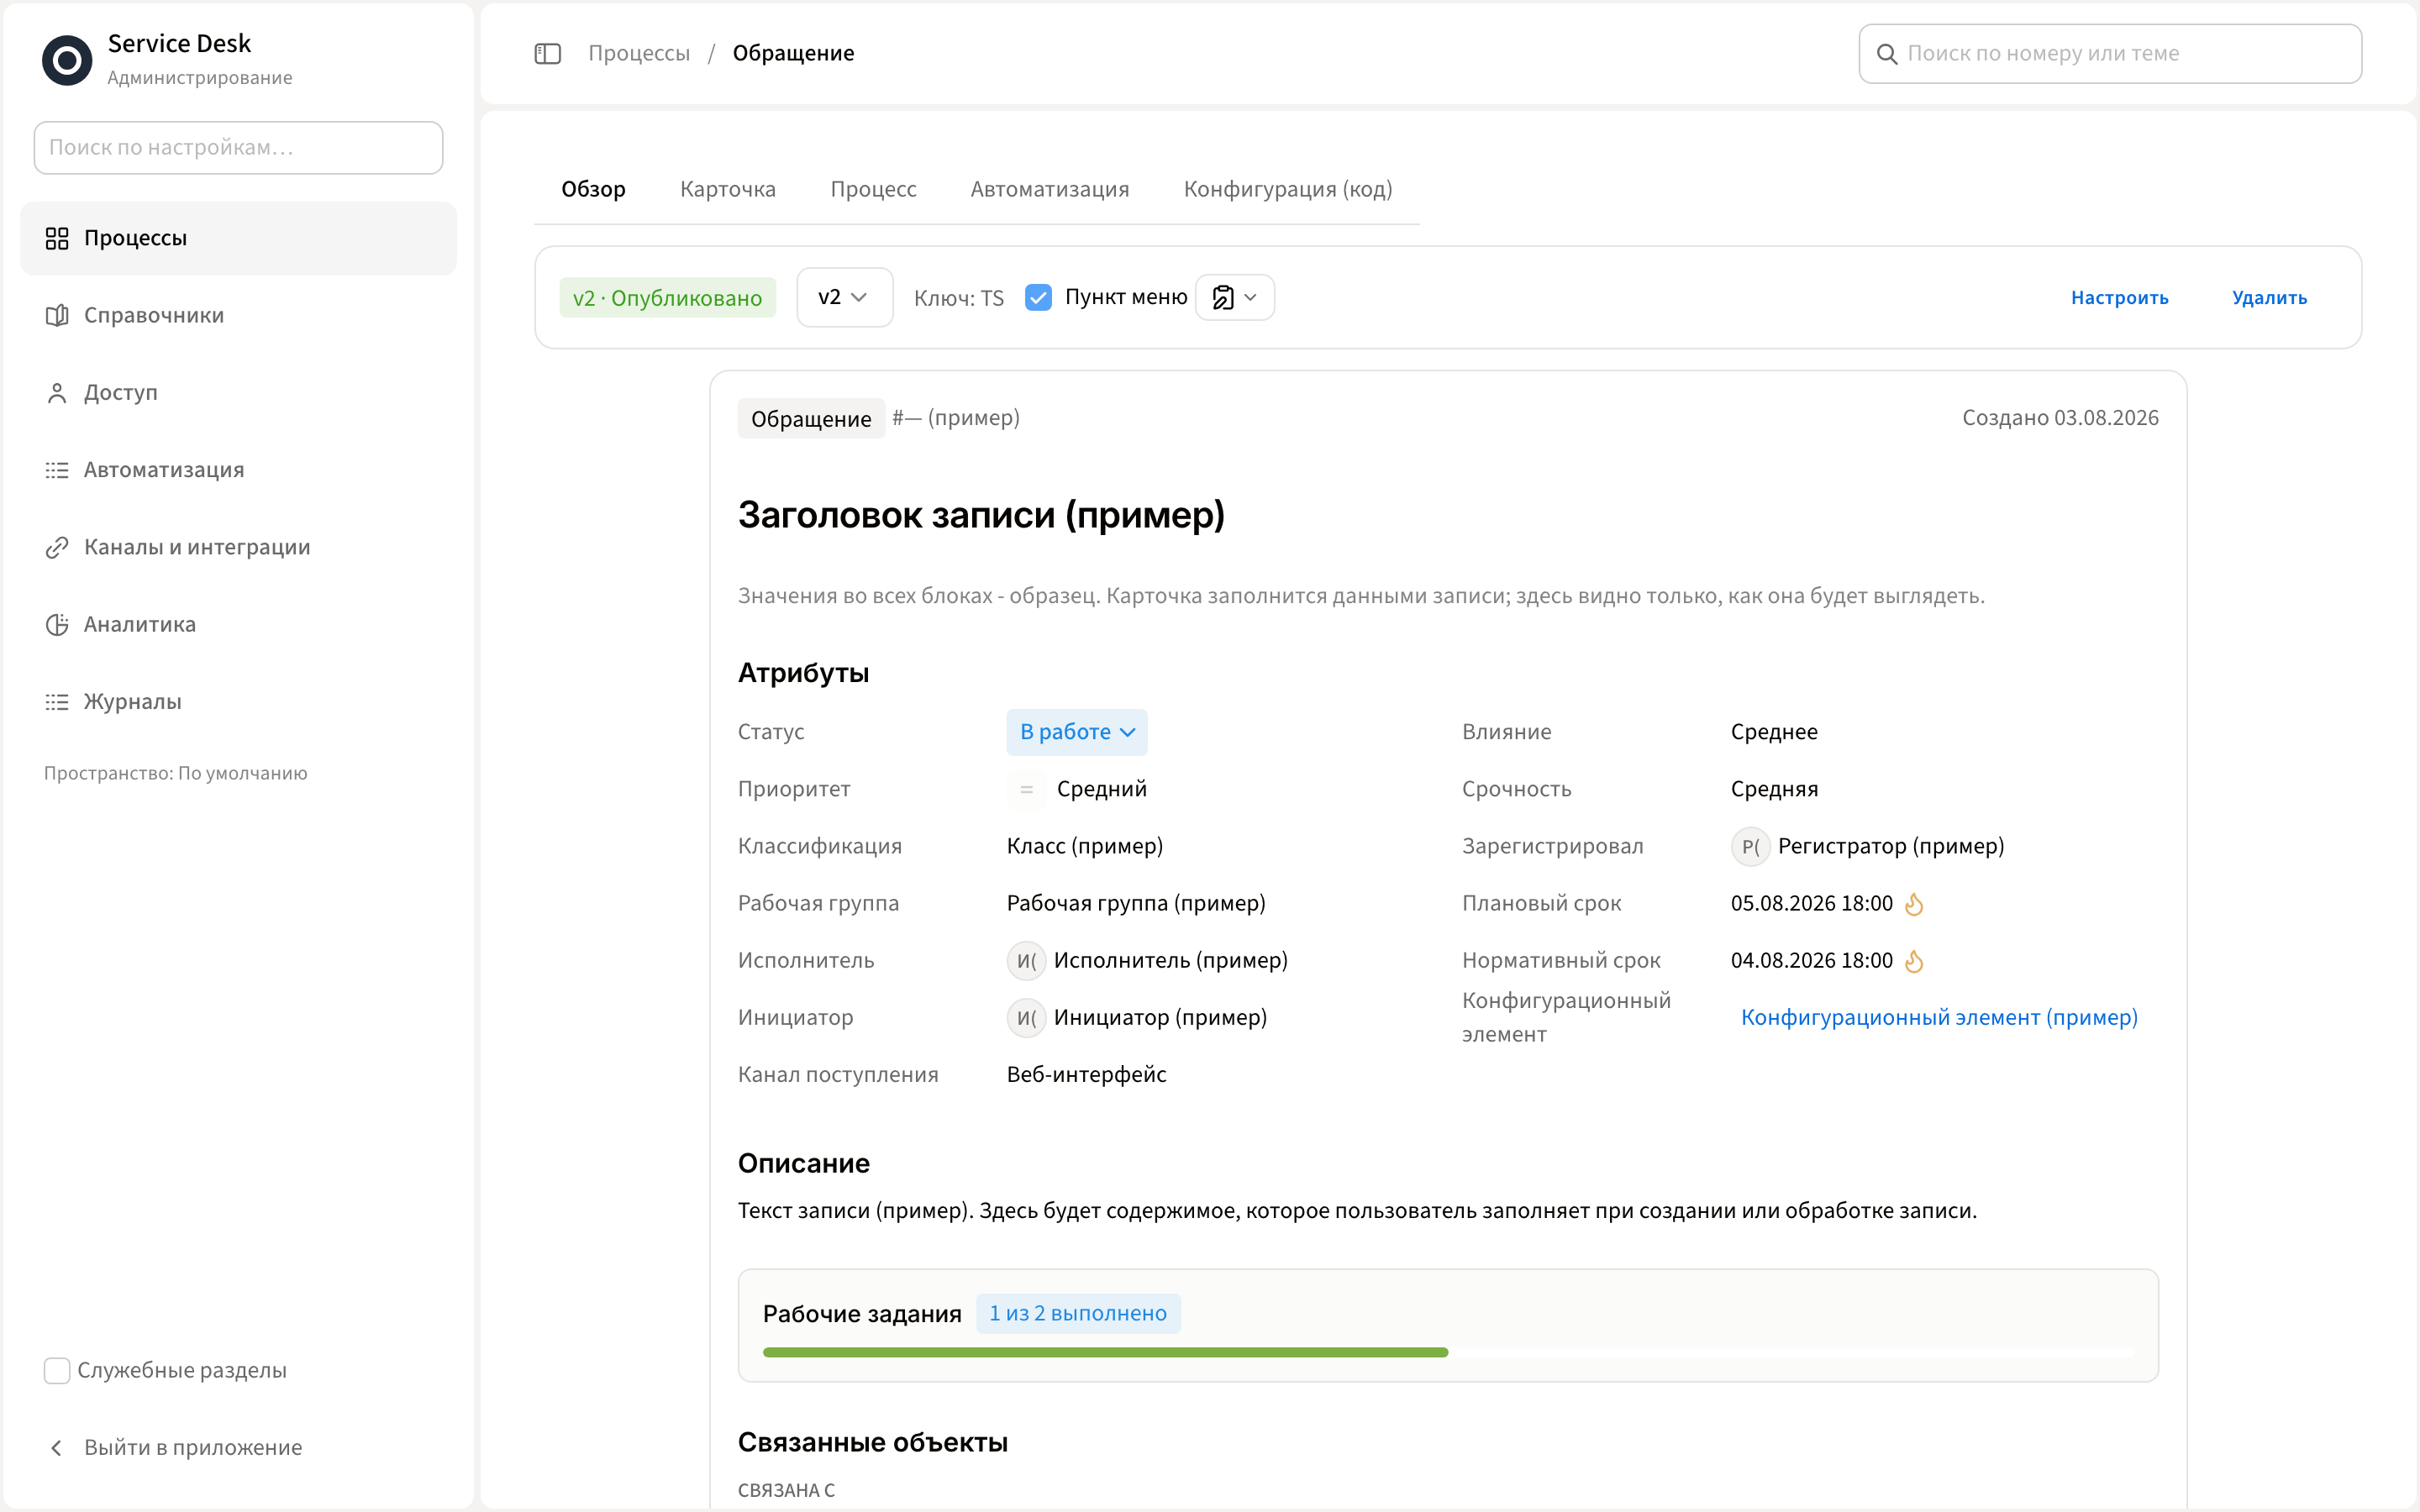Toggle the sidebar panel icon
The height and width of the screenshot is (1512, 2420).
coord(547,53)
